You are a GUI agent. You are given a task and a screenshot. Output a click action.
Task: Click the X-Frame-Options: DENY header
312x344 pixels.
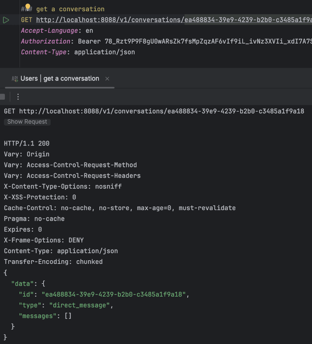coord(44,240)
